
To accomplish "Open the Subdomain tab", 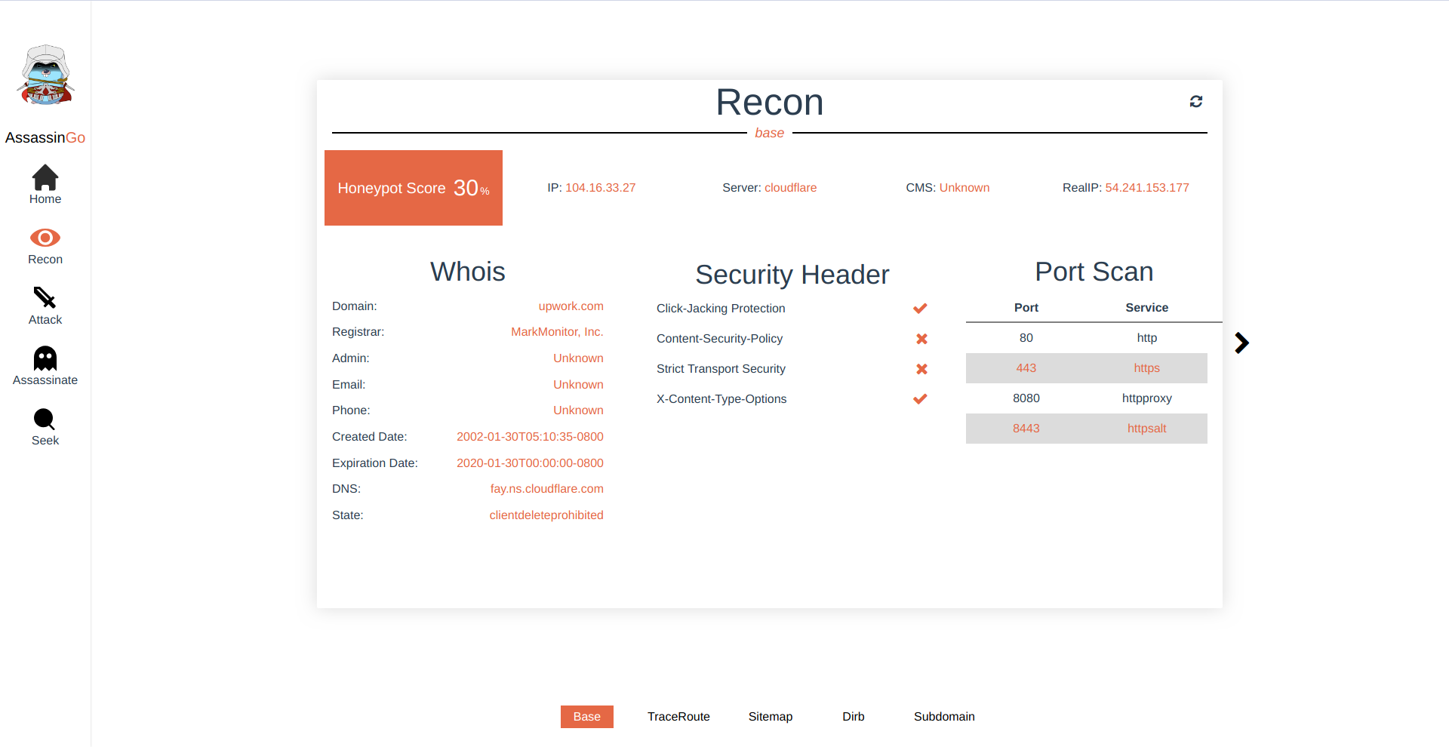I will coord(944,717).
